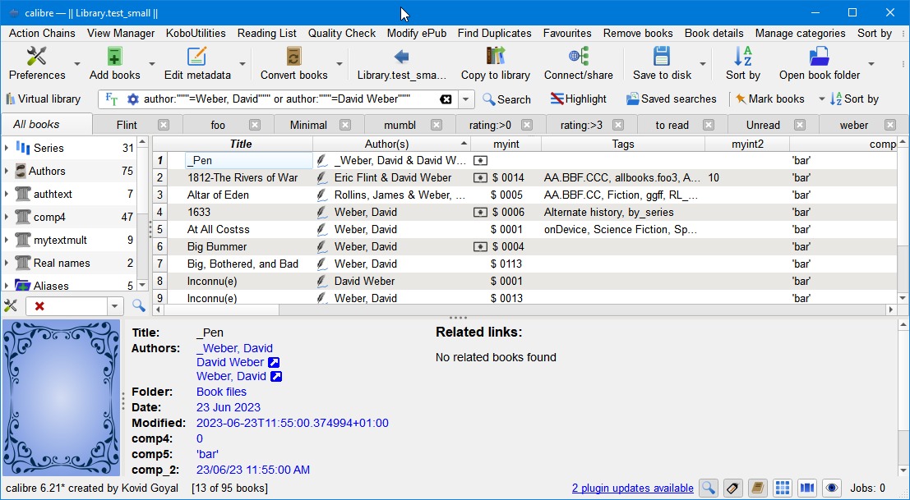Image resolution: width=910 pixels, height=500 pixels.
Task: Open the Add books dropdown arrow
Action: (x=151, y=64)
